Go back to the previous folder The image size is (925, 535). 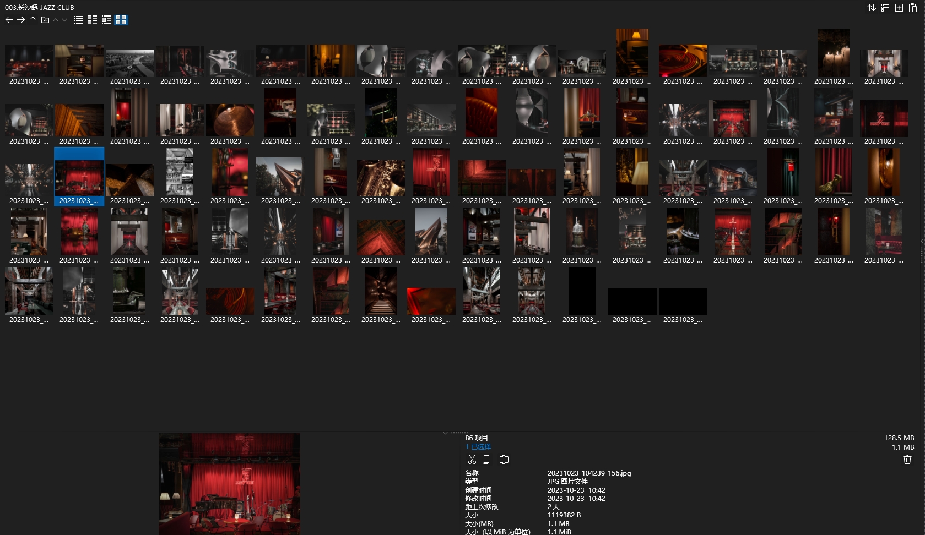coord(9,20)
